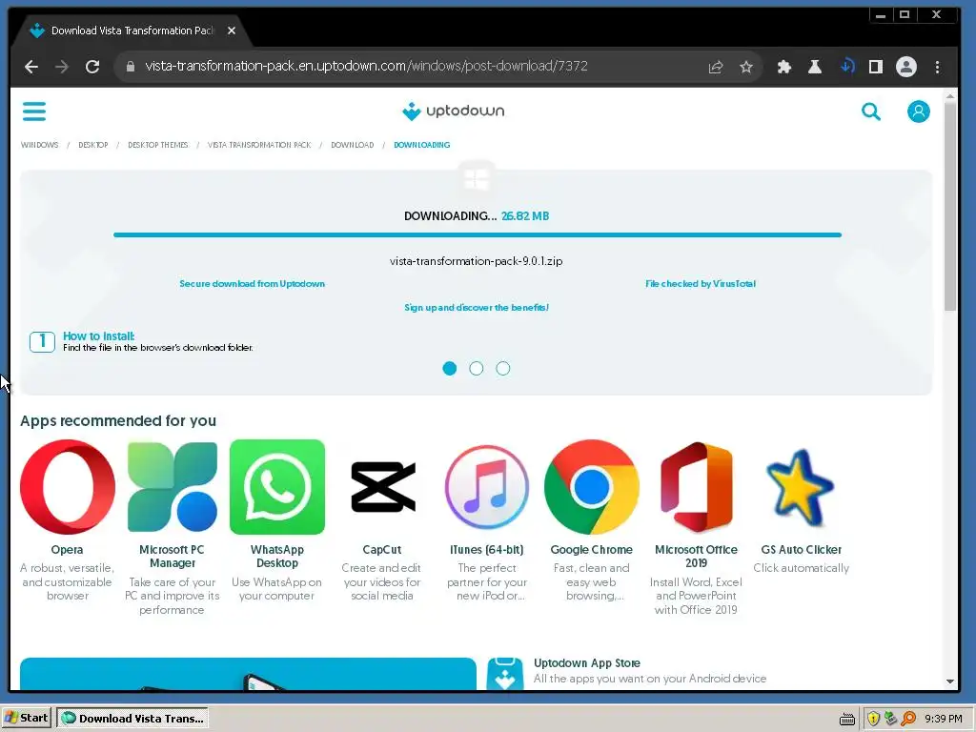Screen dimensions: 976x732
Task: Open the Uptodown hamburger menu
Action: coord(34,112)
